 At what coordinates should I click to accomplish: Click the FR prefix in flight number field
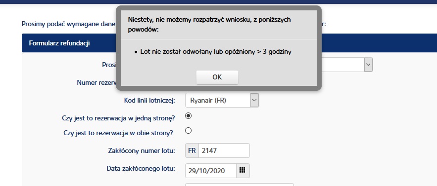click(192, 150)
